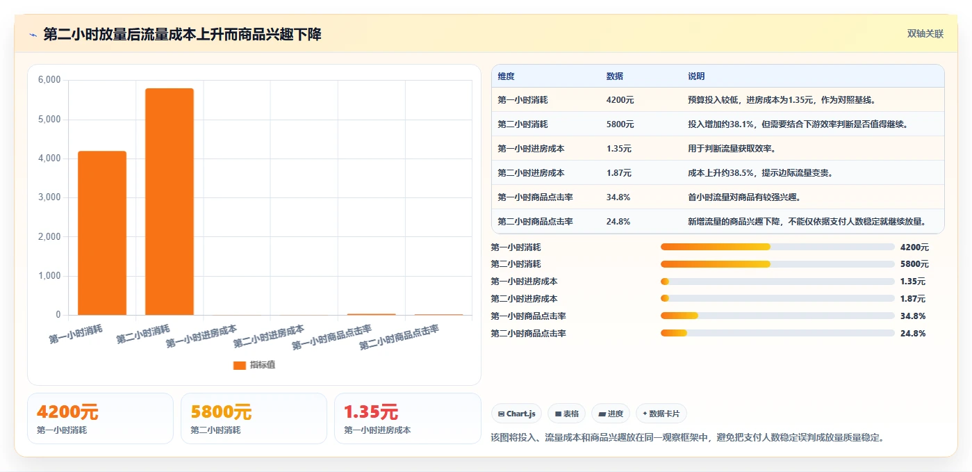
Task: Click x-axis label 第二小时商品点击率
Action: (x=399, y=337)
